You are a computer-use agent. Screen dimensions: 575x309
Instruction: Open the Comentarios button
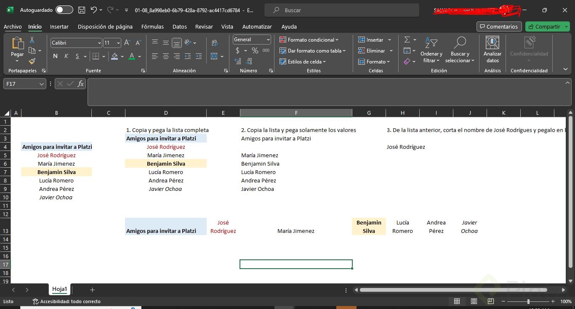[499, 26]
